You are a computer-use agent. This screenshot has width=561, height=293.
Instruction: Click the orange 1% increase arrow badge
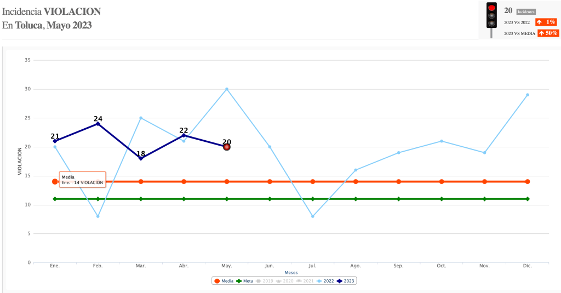coord(546,22)
